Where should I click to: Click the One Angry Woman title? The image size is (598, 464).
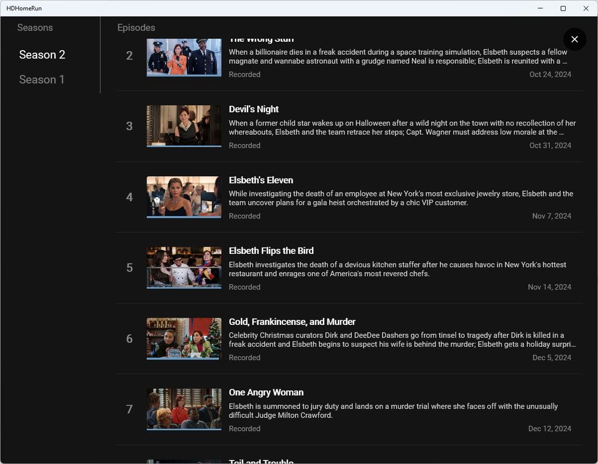click(x=266, y=392)
